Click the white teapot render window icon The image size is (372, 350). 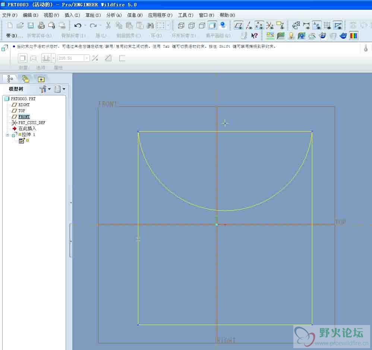point(322,35)
